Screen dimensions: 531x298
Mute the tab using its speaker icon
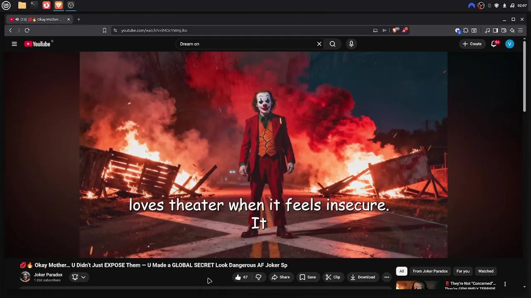[x=17, y=19]
